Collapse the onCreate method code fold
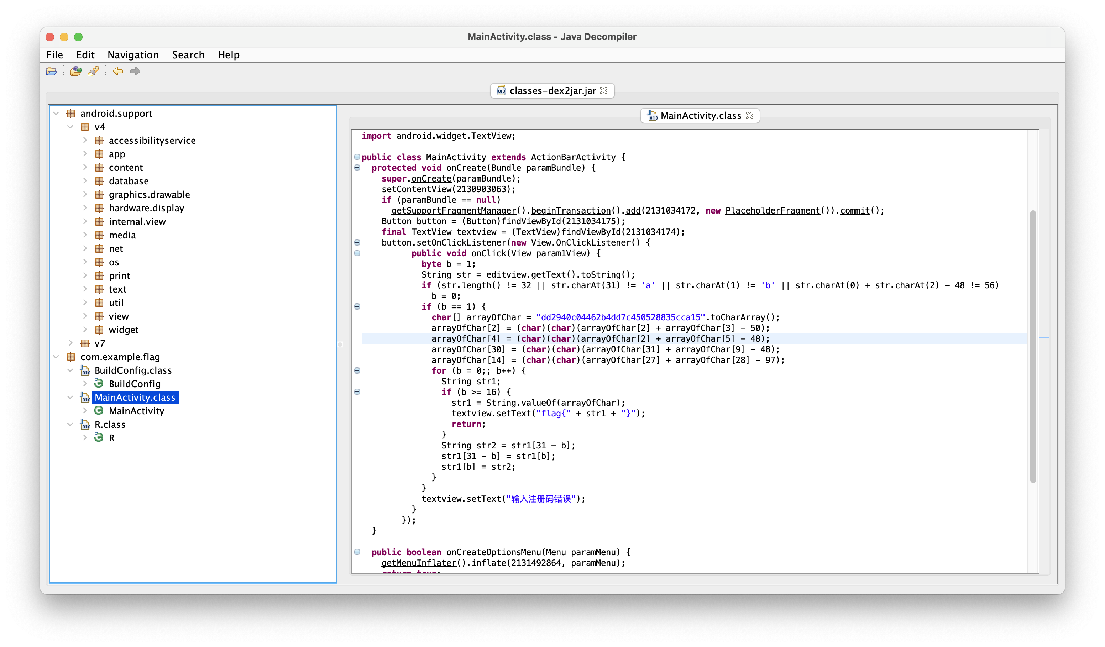Viewport: 1105px width, 647px height. pos(357,168)
